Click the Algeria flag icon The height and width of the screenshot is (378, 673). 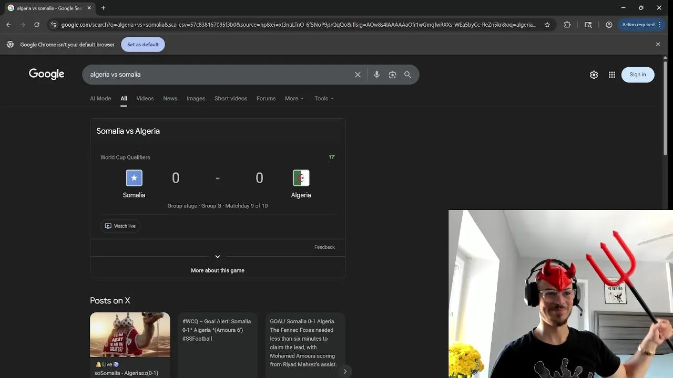(x=301, y=178)
